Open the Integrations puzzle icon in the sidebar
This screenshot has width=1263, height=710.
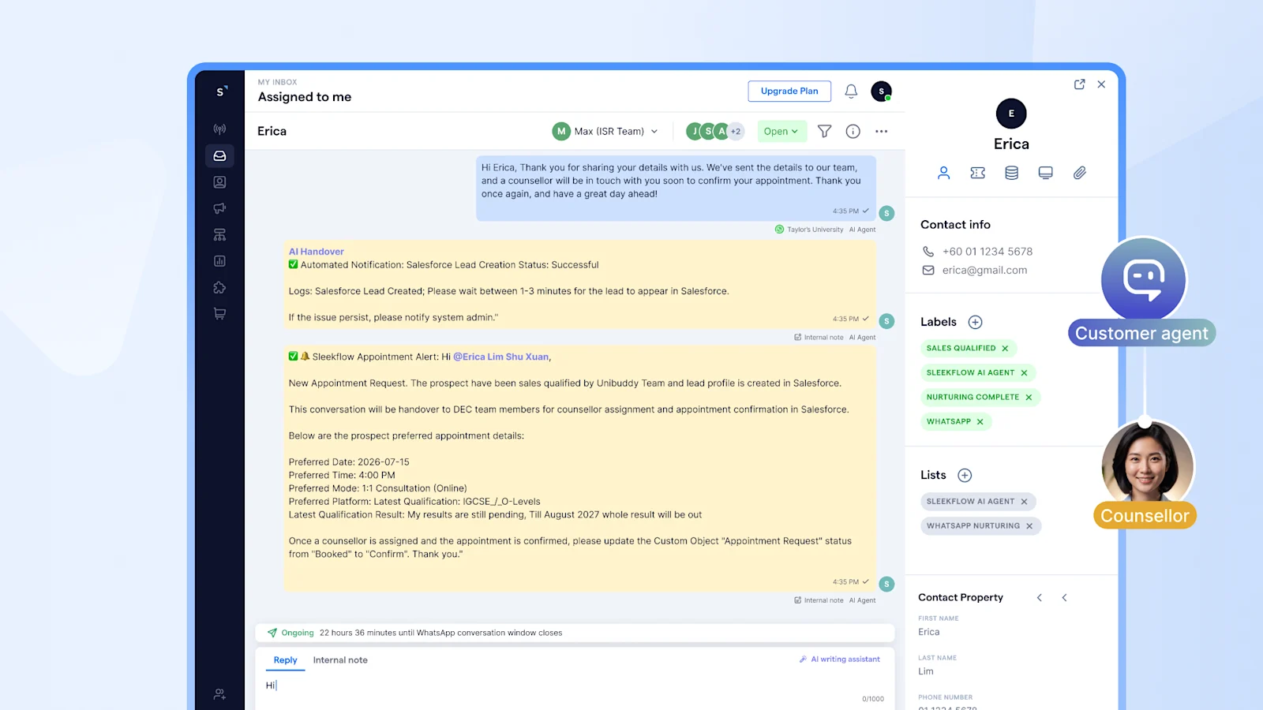pos(219,288)
